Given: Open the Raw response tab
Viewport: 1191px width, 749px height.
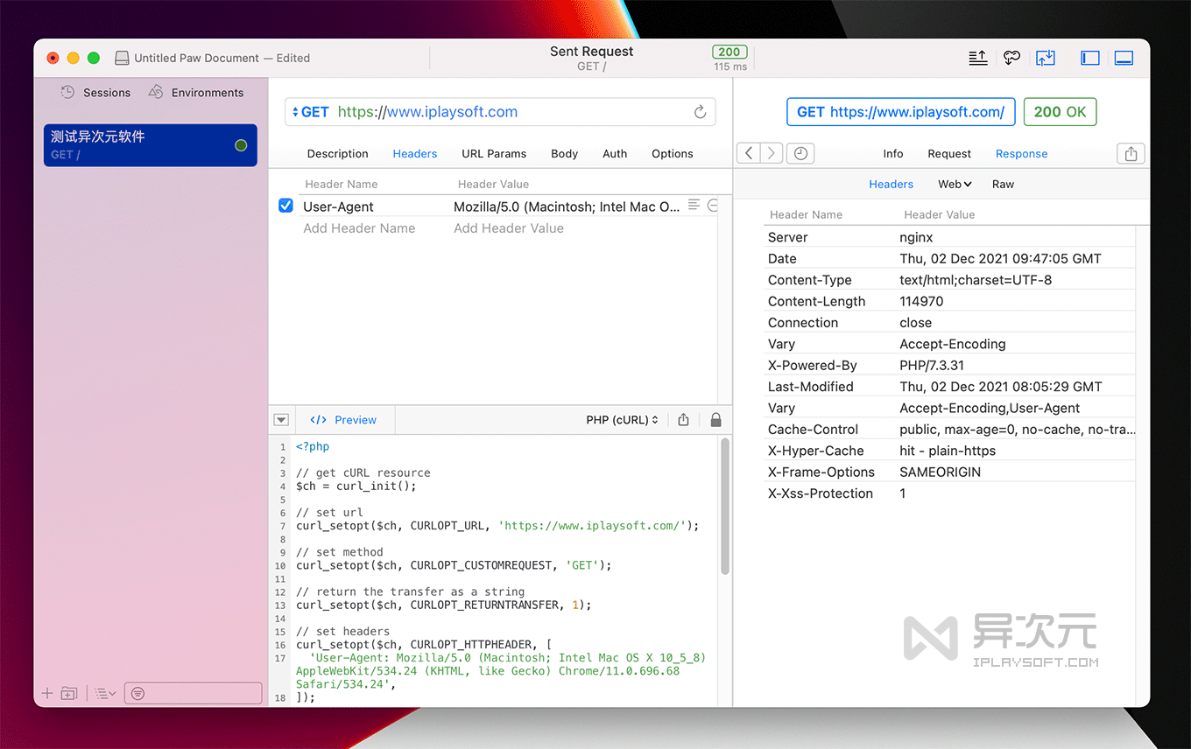Looking at the screenshot, I should tap(1003, 184).
